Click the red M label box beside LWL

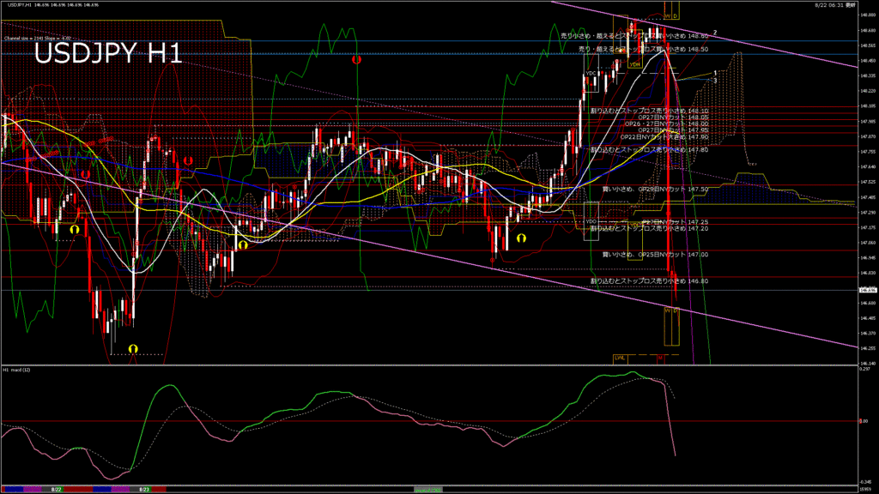pos(660,357)
